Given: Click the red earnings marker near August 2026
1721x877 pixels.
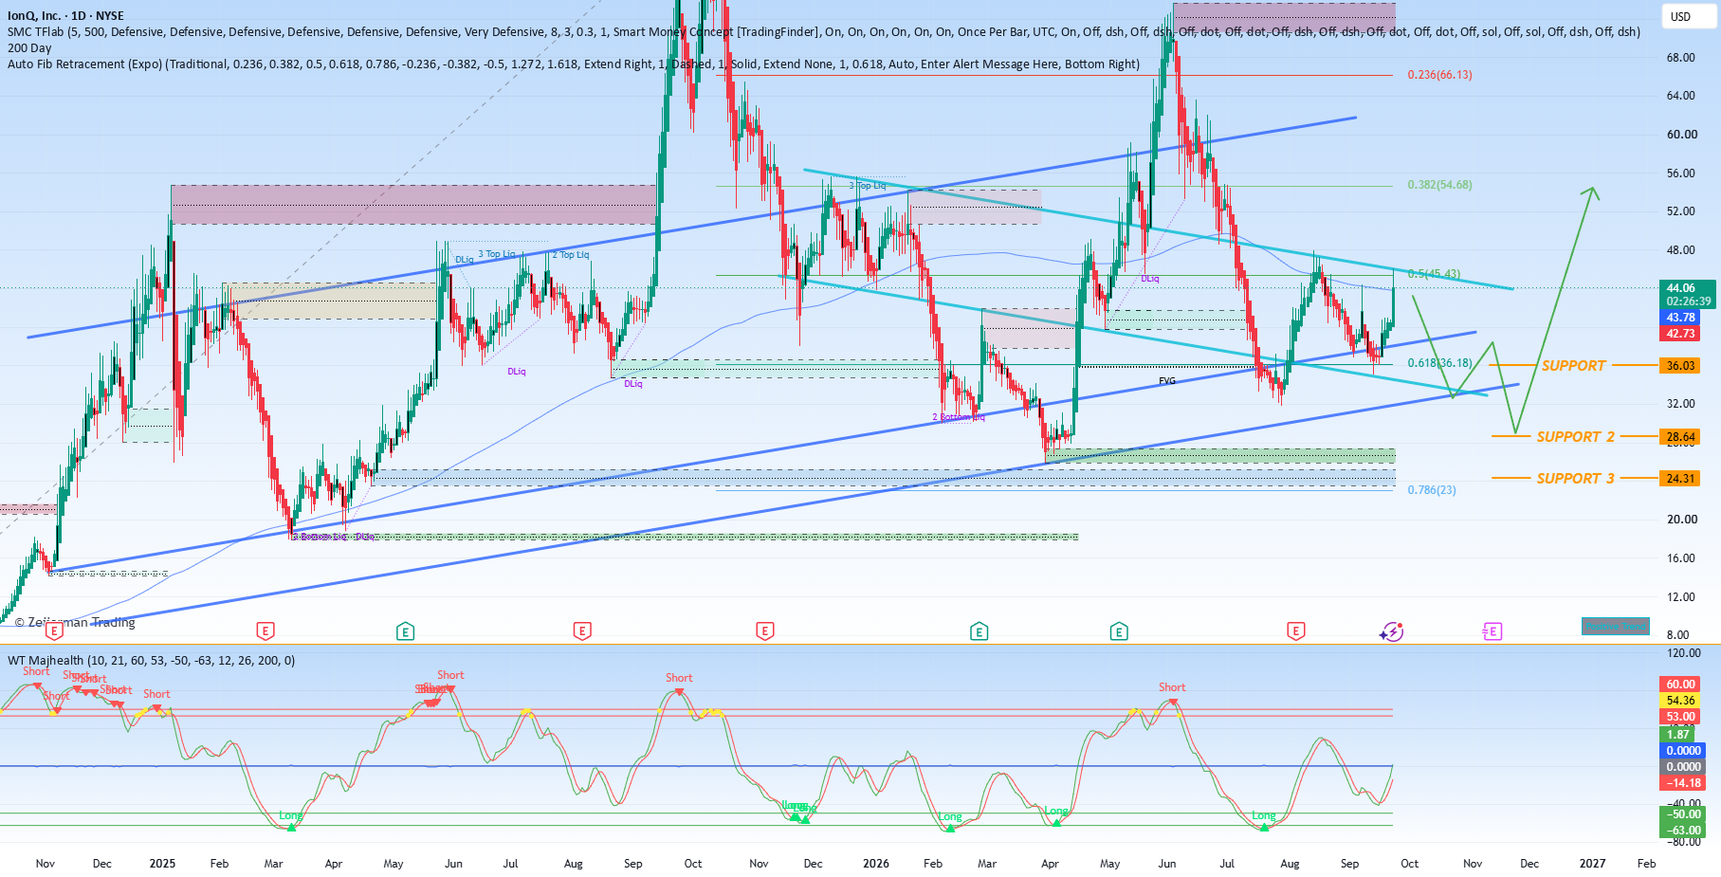Looking at the screenshot, I should point(1295,630).
